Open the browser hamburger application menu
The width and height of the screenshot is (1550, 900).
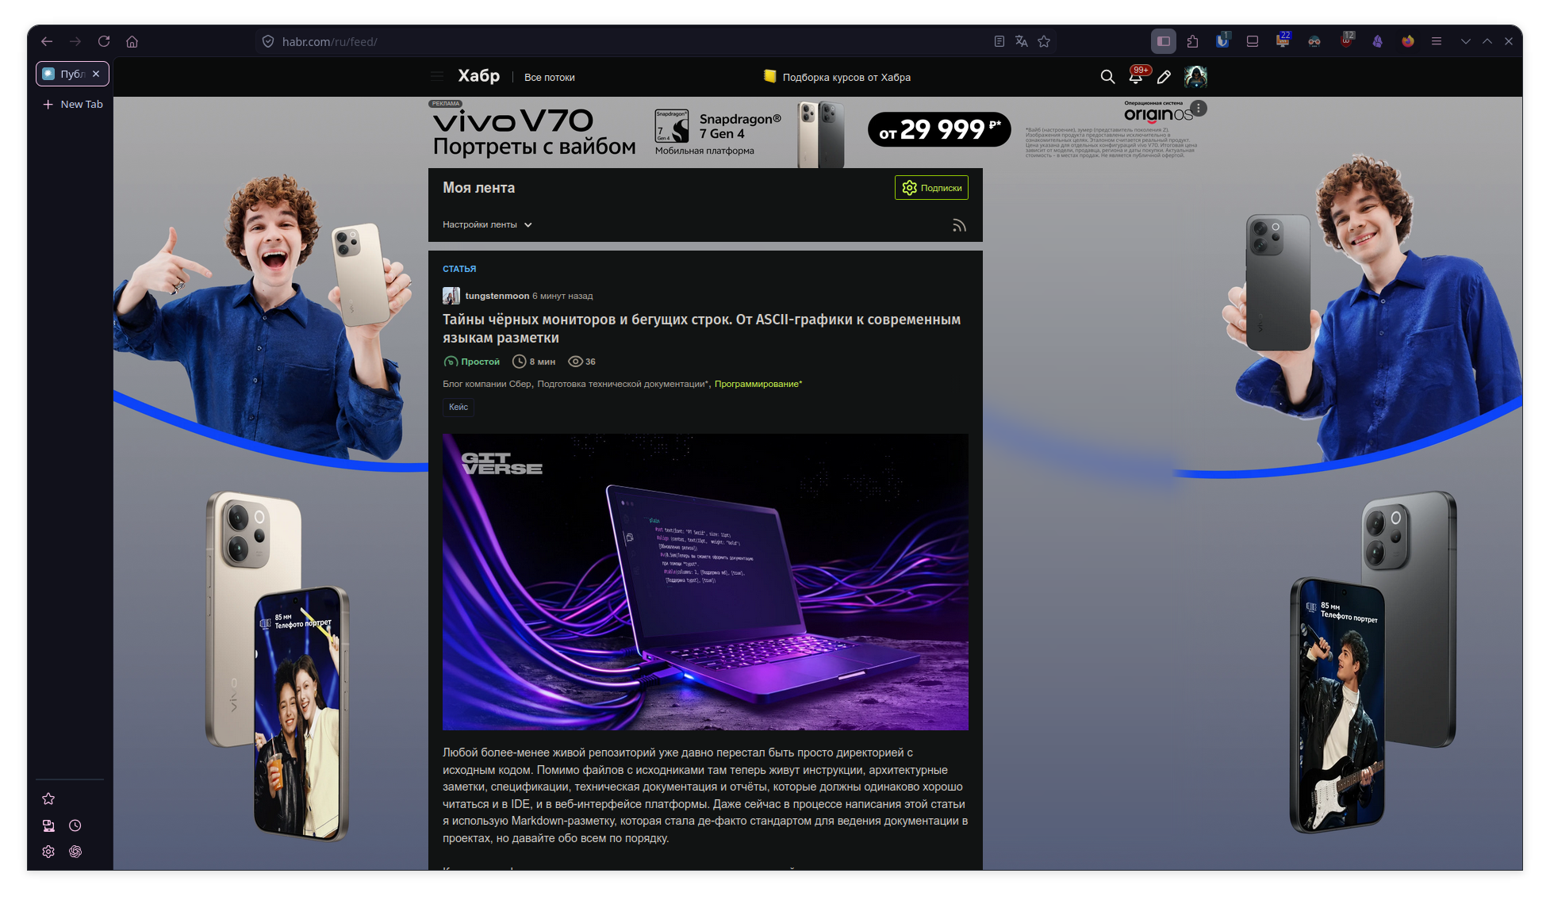pos(1437,41)
